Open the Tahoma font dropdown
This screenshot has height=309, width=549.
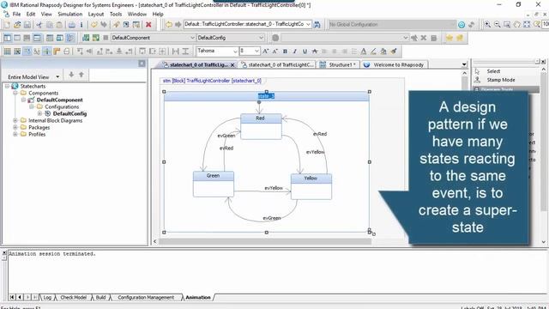click(235, 51)
